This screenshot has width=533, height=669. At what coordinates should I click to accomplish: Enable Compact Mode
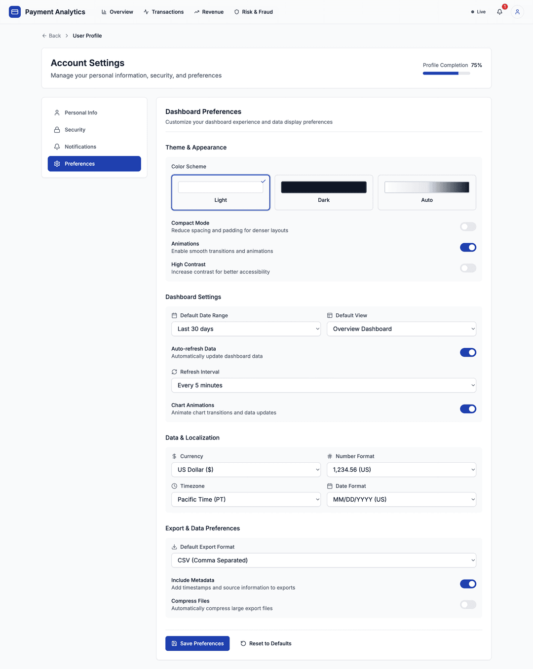(x=468, y=226)
